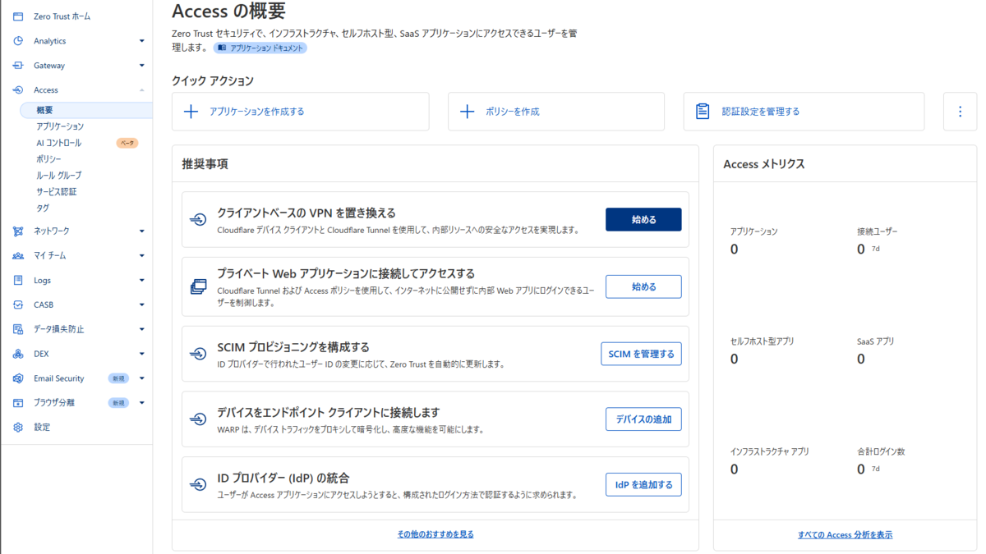Click the ネットワーク sidebar icon
The image size is (986, 554).
point(18,231)
